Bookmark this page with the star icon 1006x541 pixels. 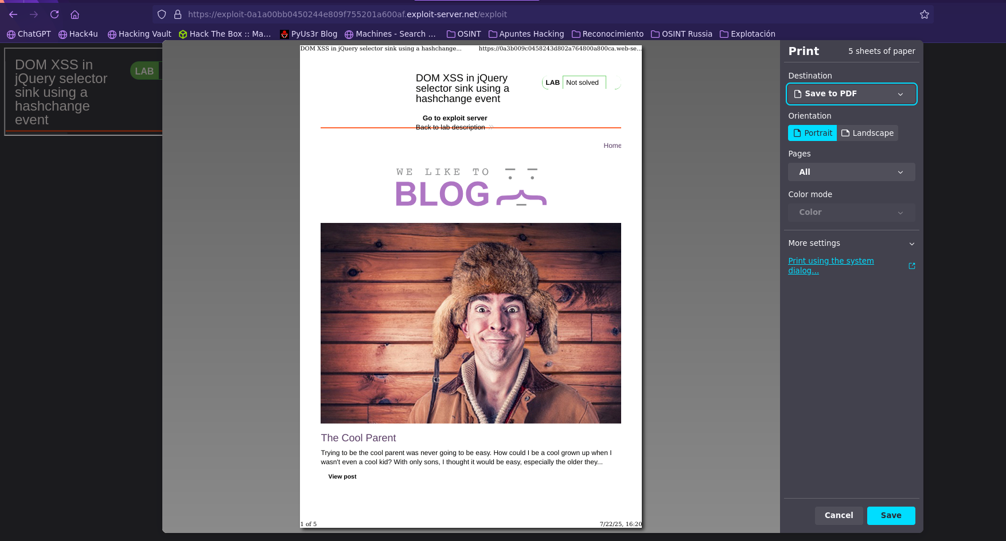point(925,14)
